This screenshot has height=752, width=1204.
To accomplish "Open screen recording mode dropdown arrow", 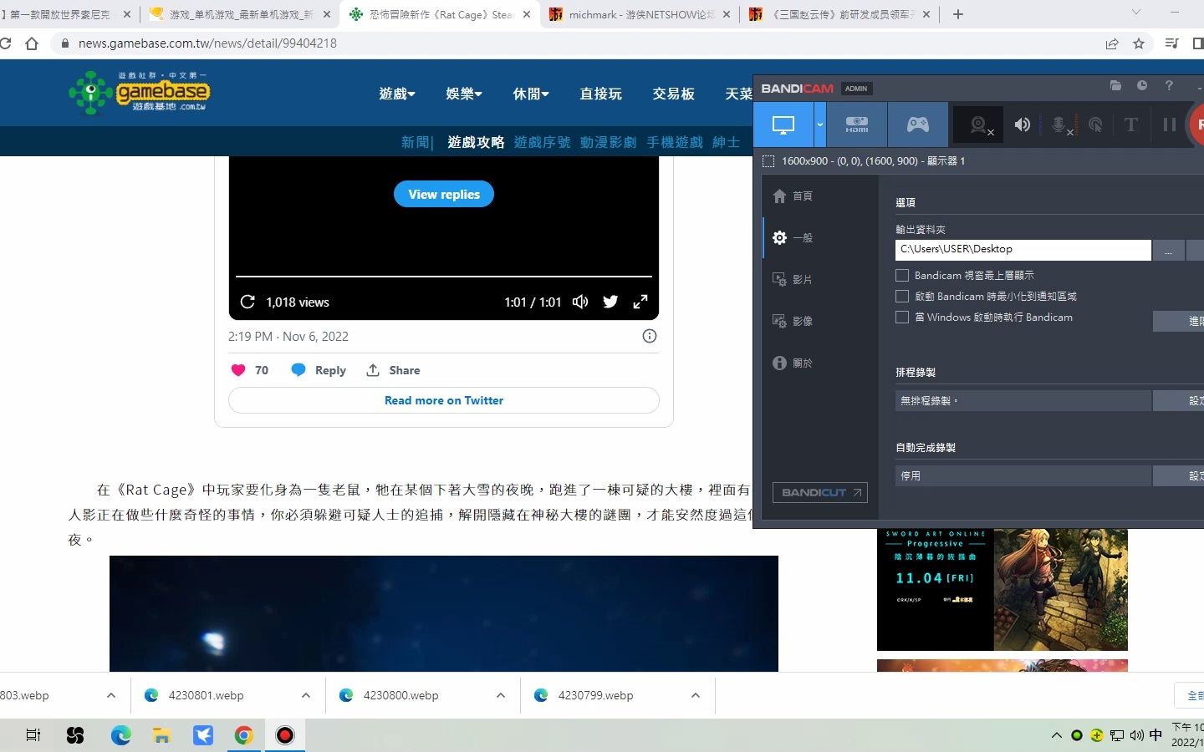I will click(819, 124).
